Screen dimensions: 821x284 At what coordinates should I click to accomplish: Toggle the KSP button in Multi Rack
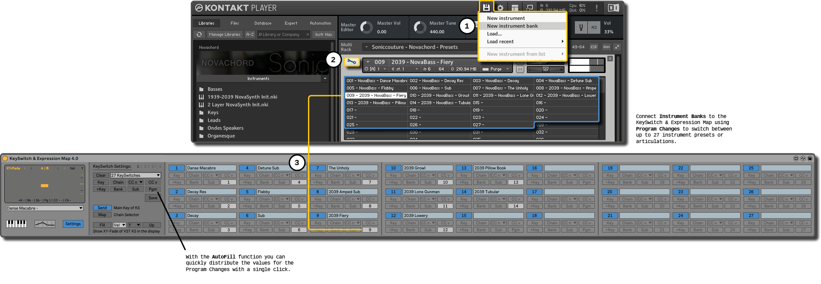[593, 47]
